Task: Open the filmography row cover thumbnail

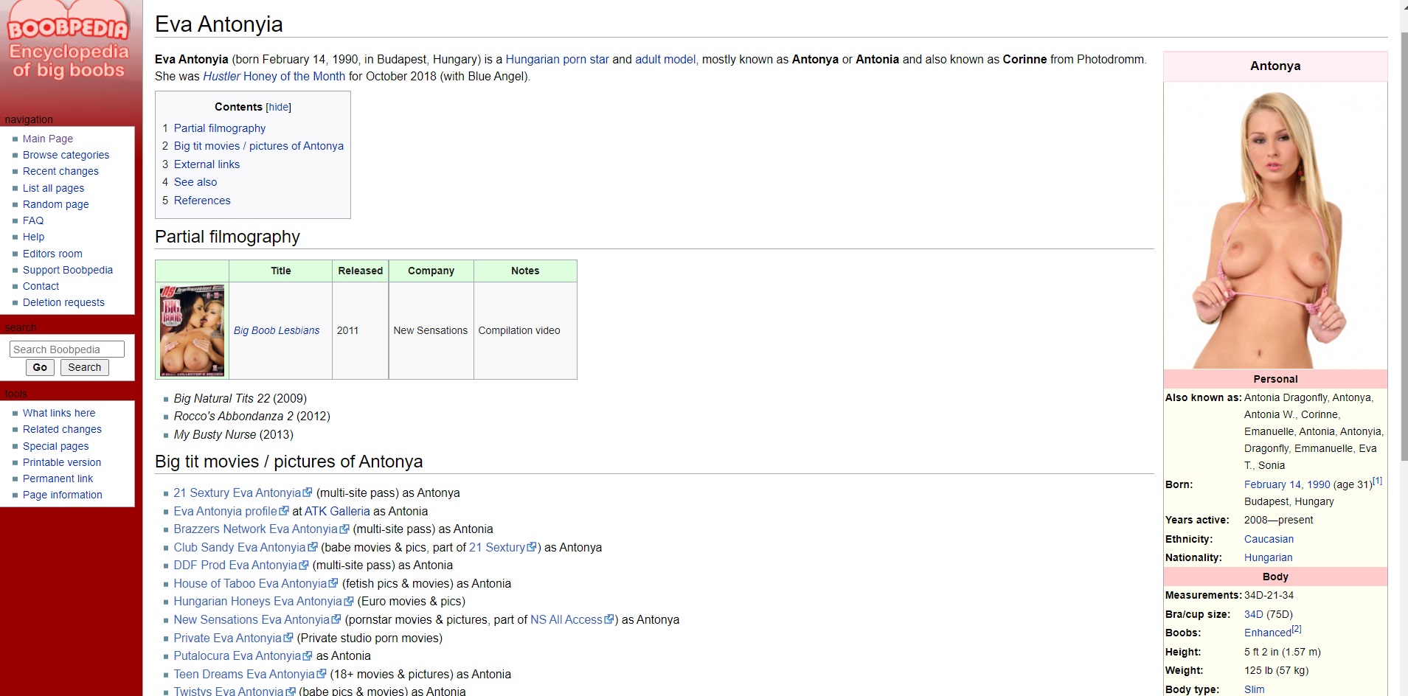Action: click(192, 330)
